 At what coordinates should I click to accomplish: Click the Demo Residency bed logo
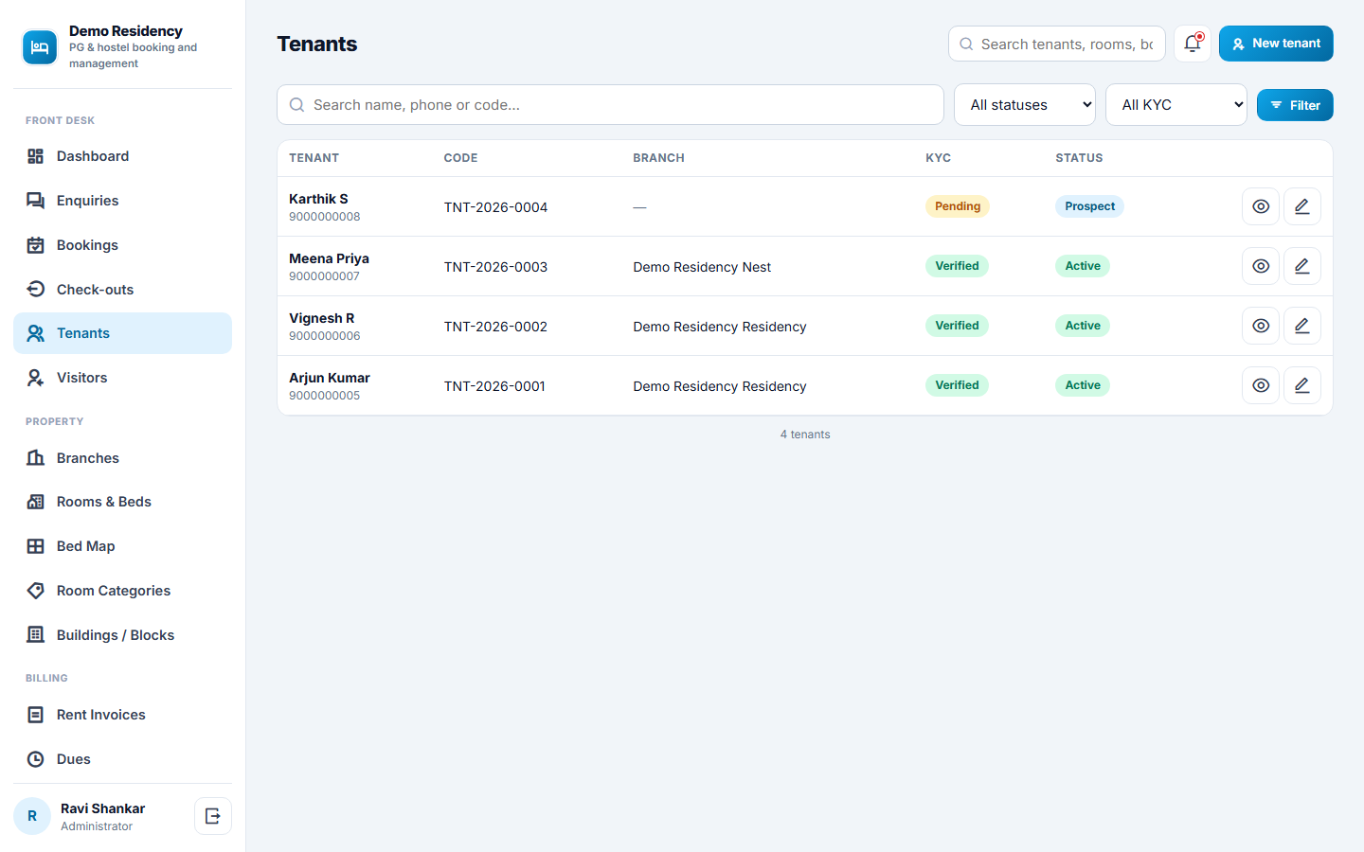pyautogui.click(x=40, y=47)
